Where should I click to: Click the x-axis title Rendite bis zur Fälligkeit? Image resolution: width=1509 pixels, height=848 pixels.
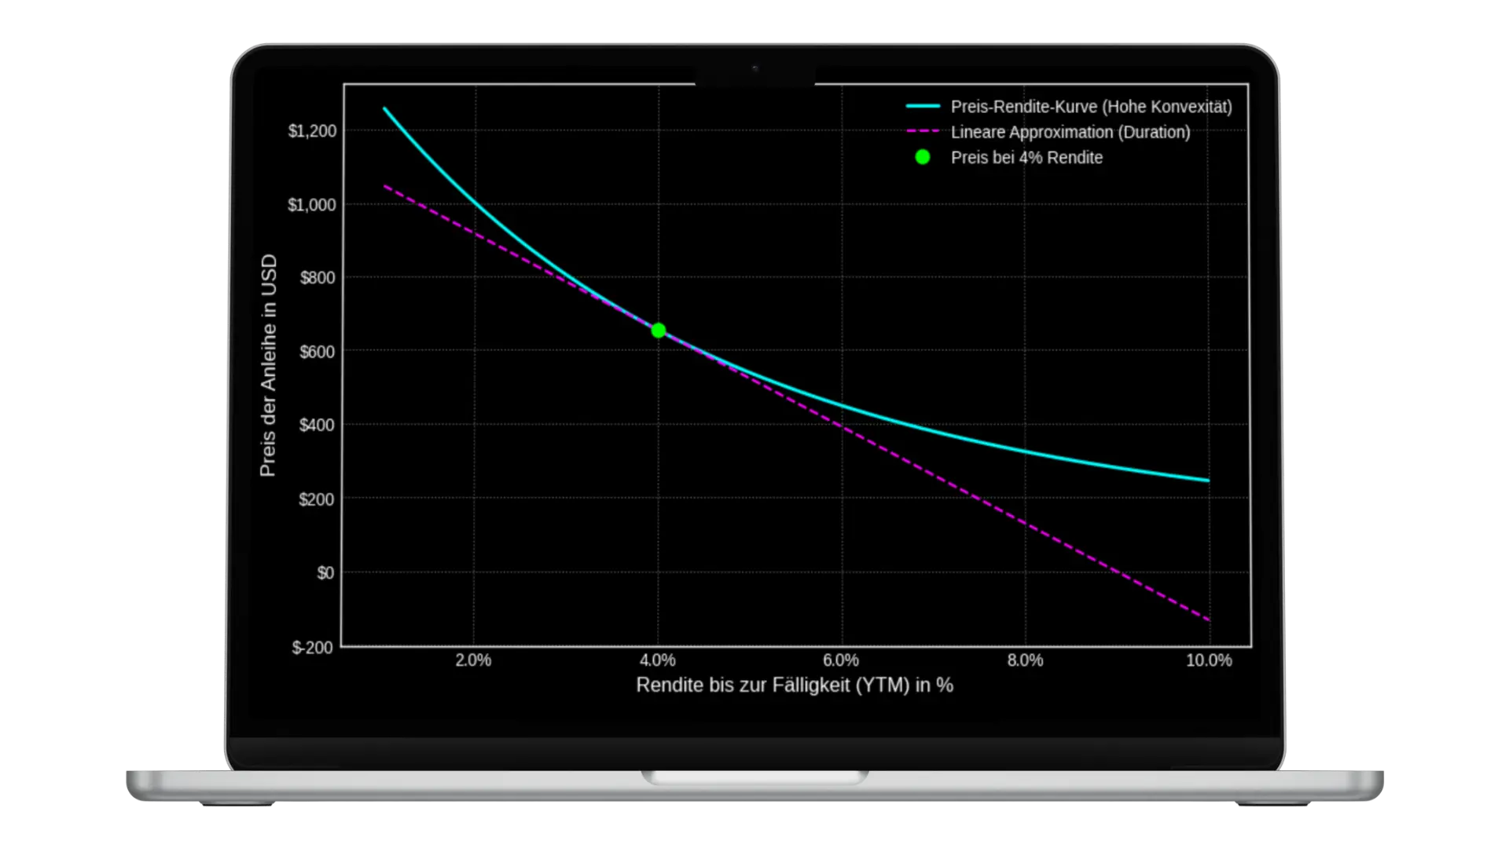coord(794,685)
